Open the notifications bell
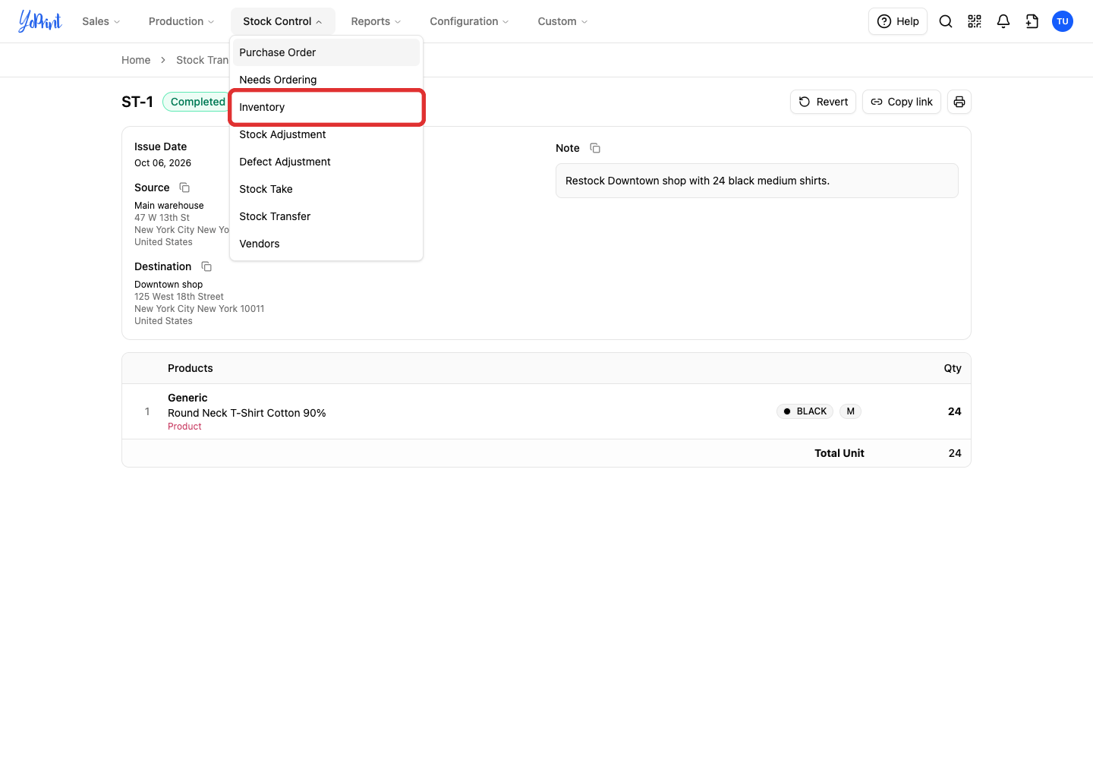Screen dimensions: 1093x759 [x=1003, y=21]
